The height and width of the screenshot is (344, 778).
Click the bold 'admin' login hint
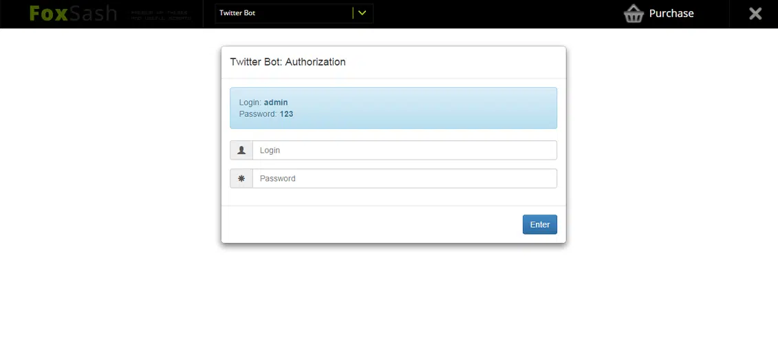[x=276, y=103]
